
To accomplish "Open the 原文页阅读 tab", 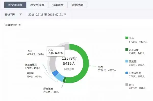I will tap(37, 5).
